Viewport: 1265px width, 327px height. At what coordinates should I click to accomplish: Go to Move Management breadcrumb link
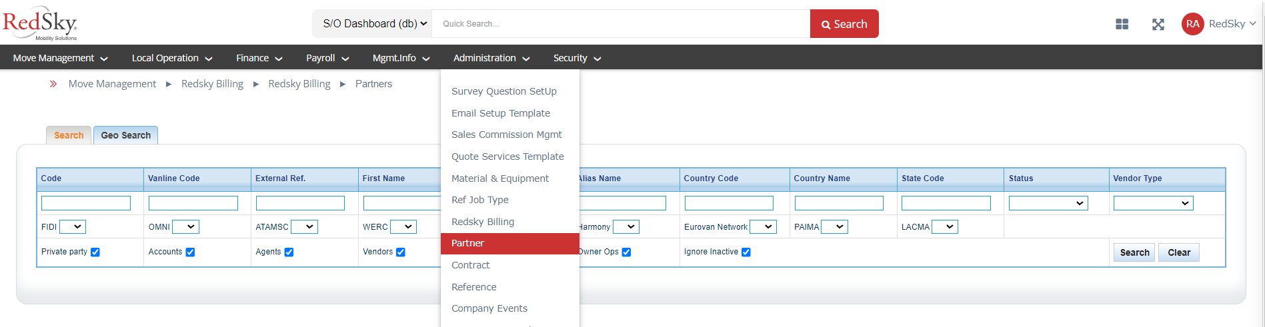(112, 84)
